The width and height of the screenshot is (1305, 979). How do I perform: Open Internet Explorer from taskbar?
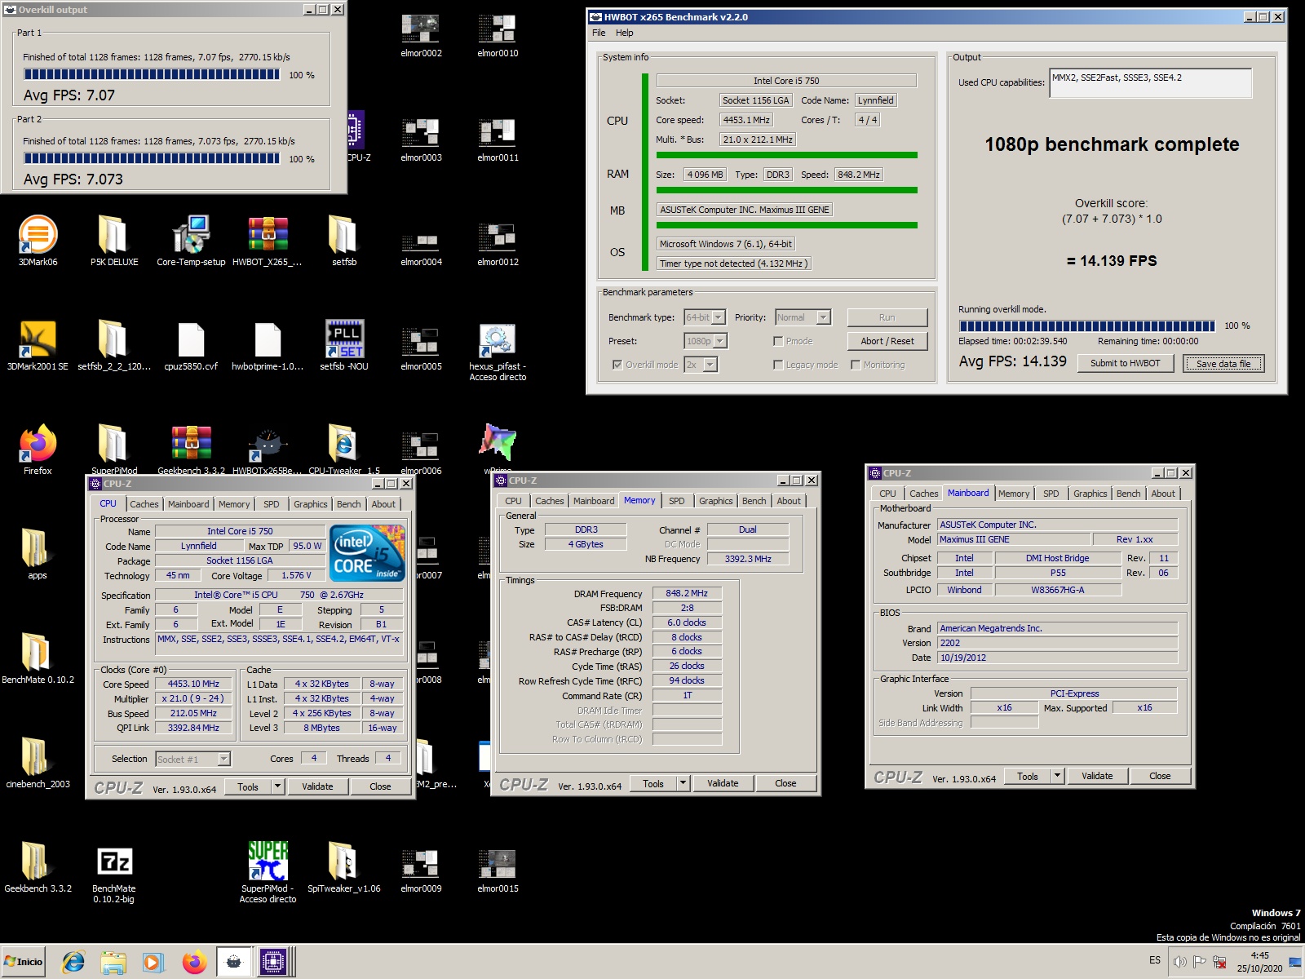(73, 963)
